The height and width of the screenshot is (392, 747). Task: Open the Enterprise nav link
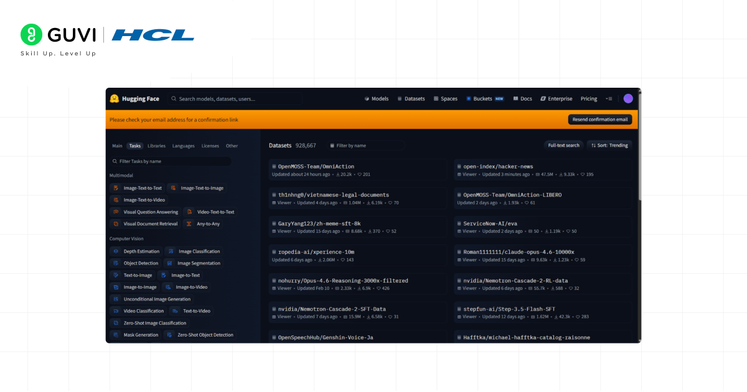coord(556,98)
